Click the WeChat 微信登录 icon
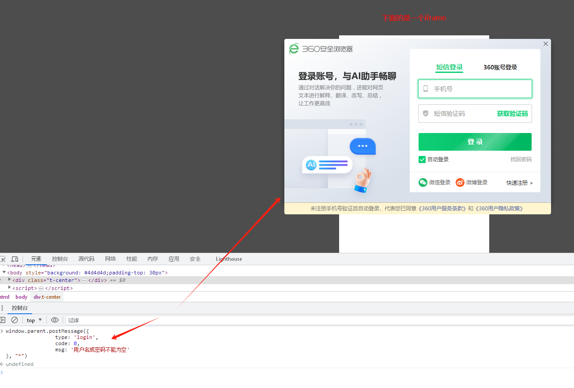The image size is (574, 388). click(423, 182)
